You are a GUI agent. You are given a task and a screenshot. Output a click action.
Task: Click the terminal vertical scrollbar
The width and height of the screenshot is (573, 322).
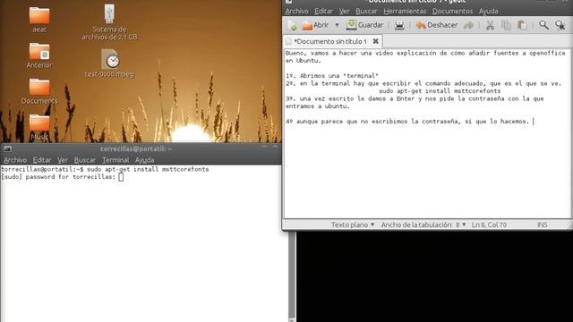[292, 275]
